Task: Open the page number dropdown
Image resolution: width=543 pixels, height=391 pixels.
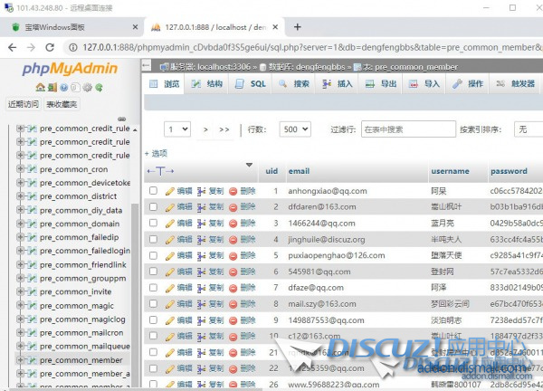Action: click(176, 129)
